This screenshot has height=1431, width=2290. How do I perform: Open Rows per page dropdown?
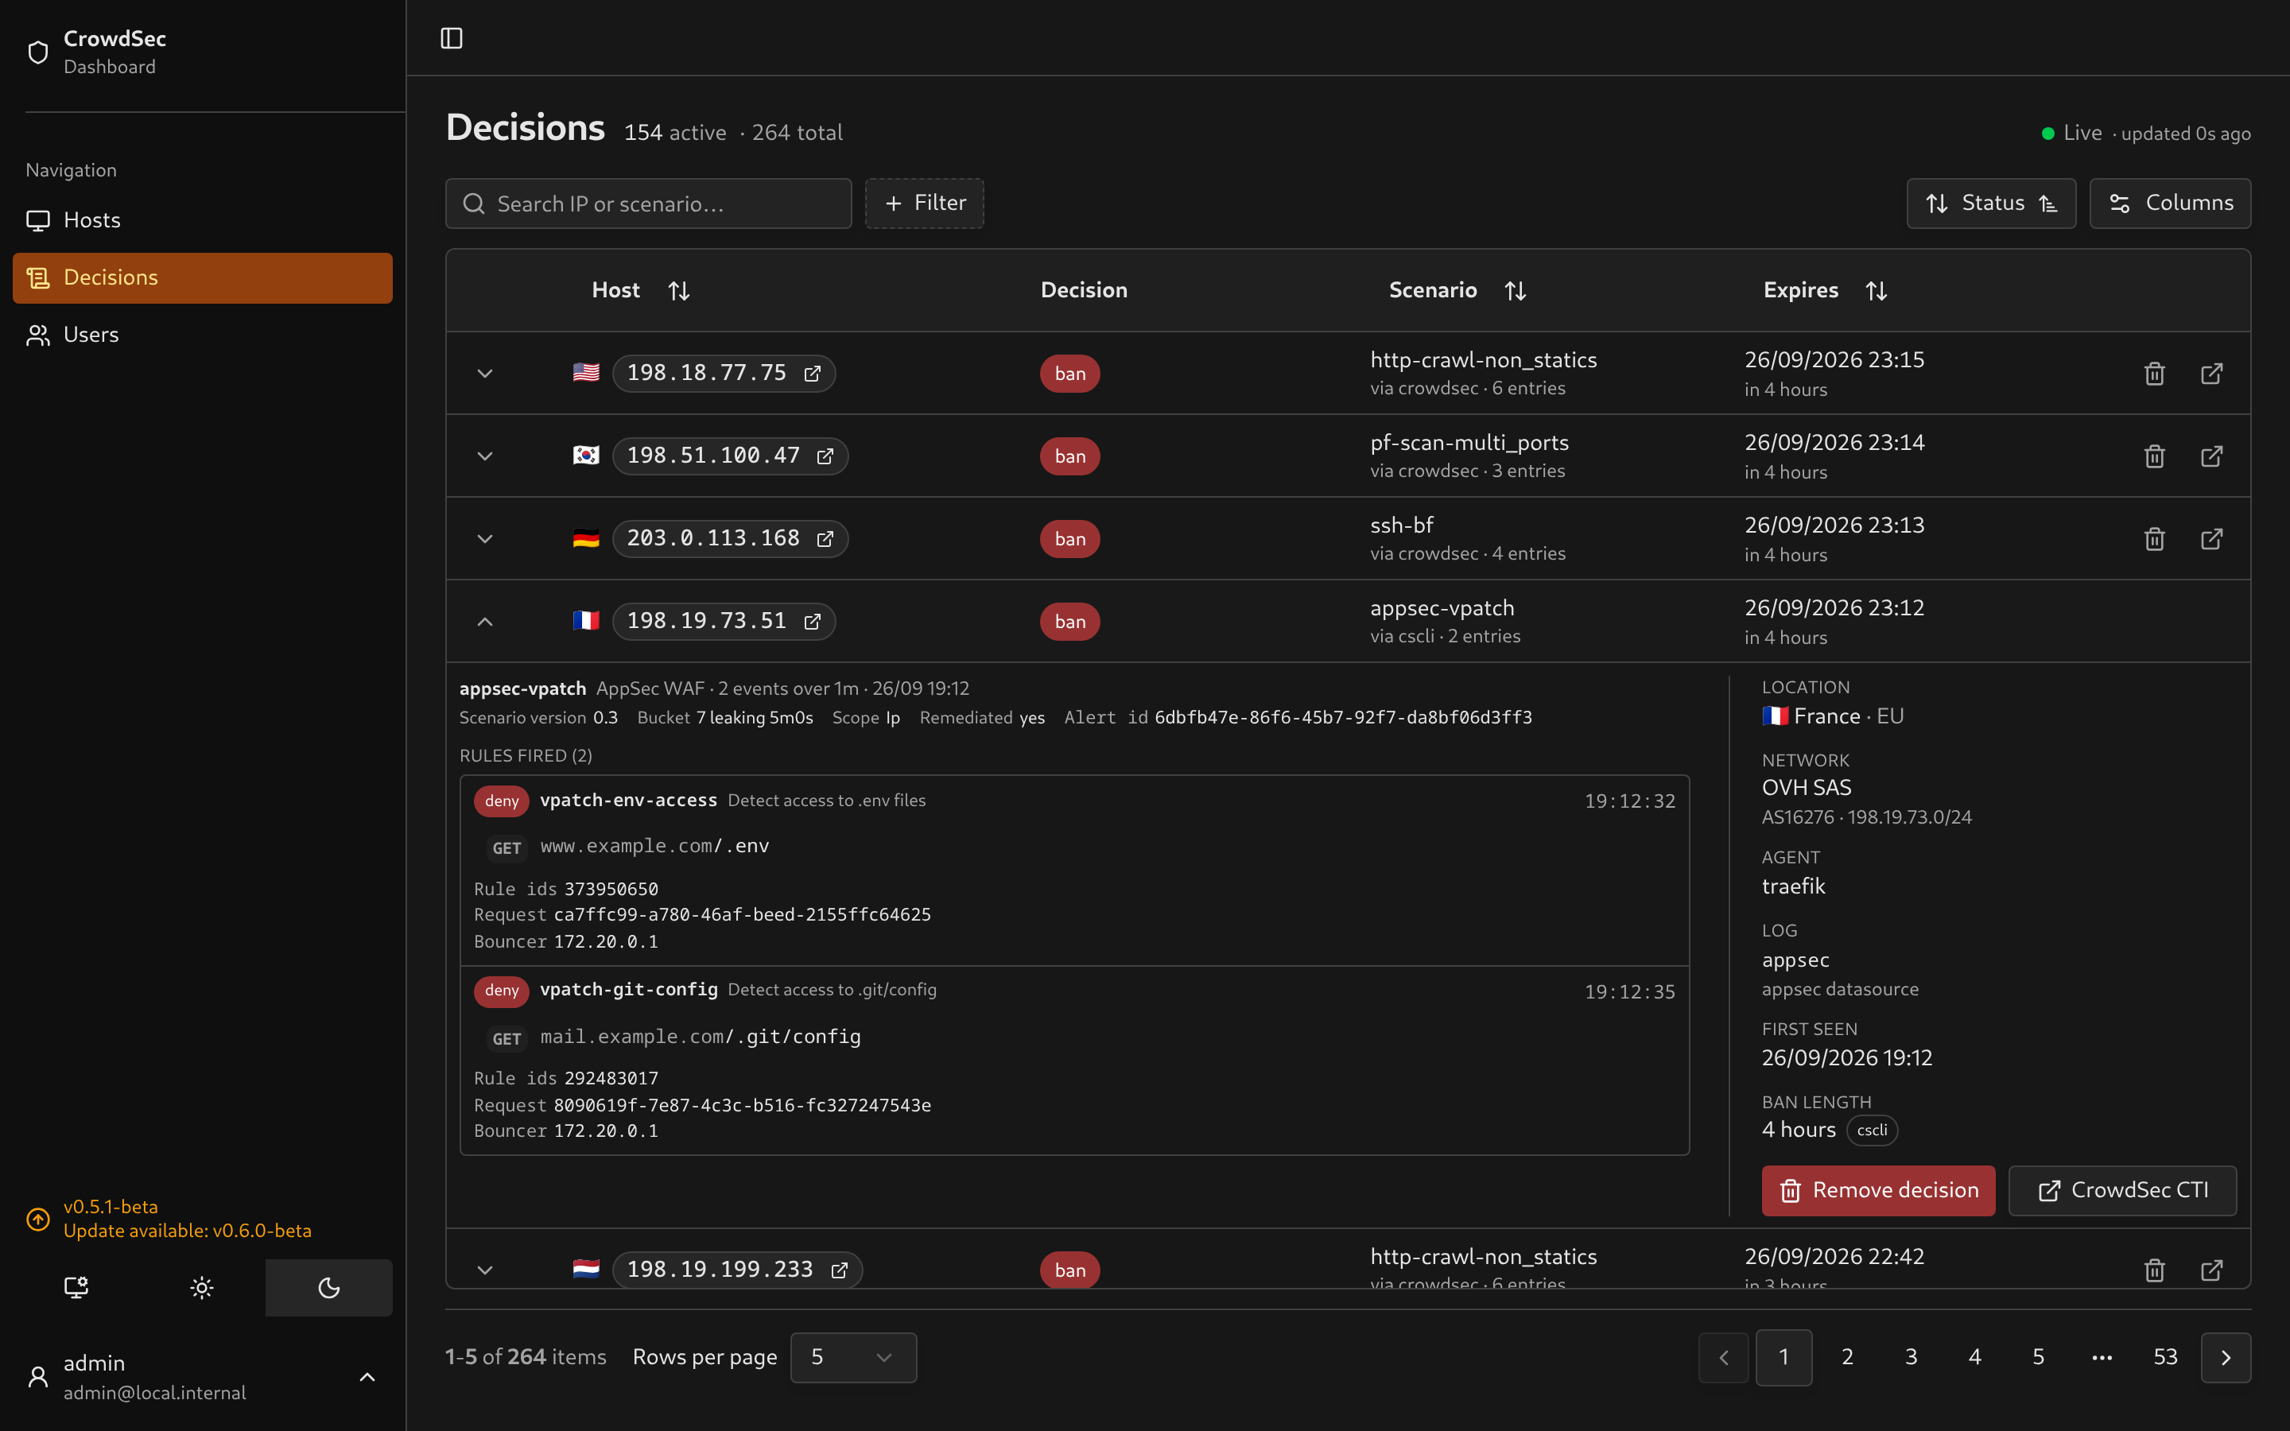pyautogui.click(x=853, y=1357)
